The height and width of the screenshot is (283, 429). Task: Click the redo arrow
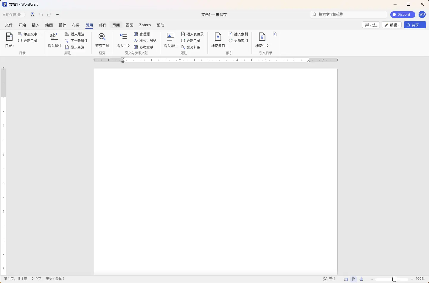49,15
